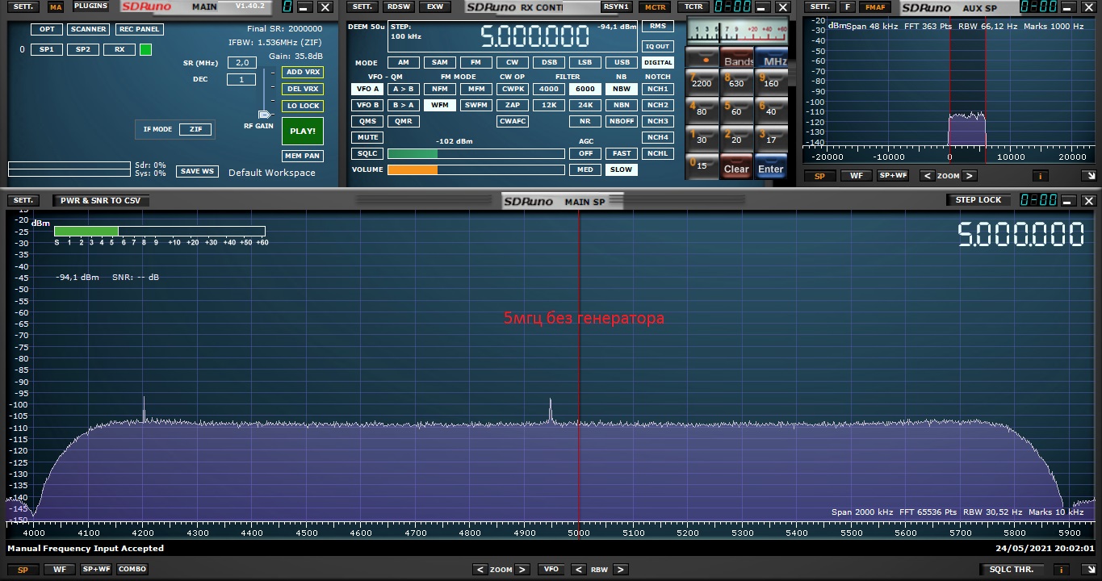Tap keypad key 0 (15 band)
The width and height of the screenshot is (1102, 581).
coord(702,165)
